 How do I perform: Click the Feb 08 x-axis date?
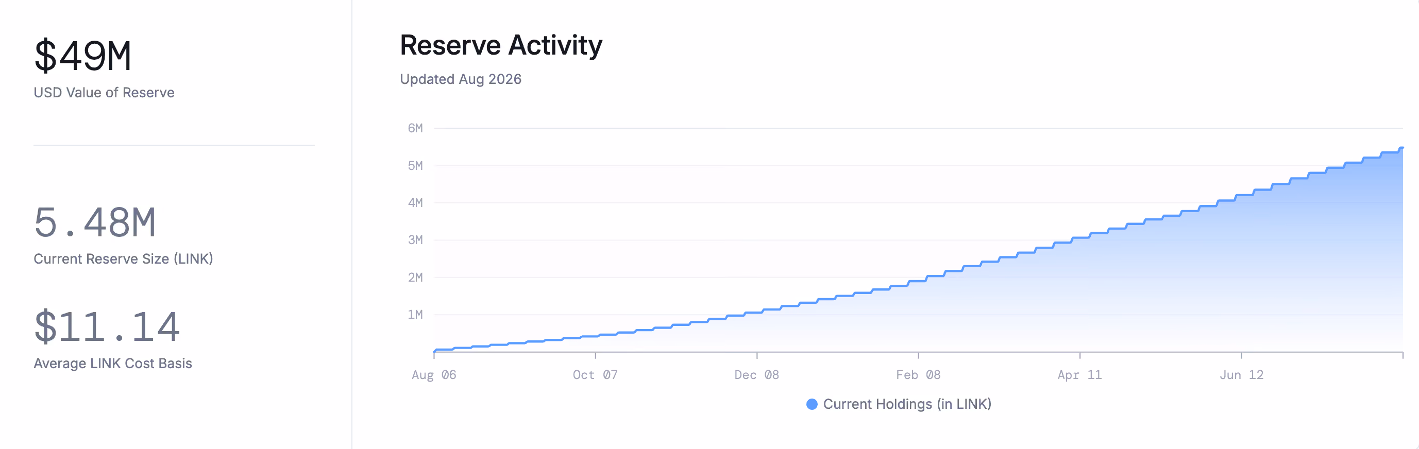click(918, 375)
